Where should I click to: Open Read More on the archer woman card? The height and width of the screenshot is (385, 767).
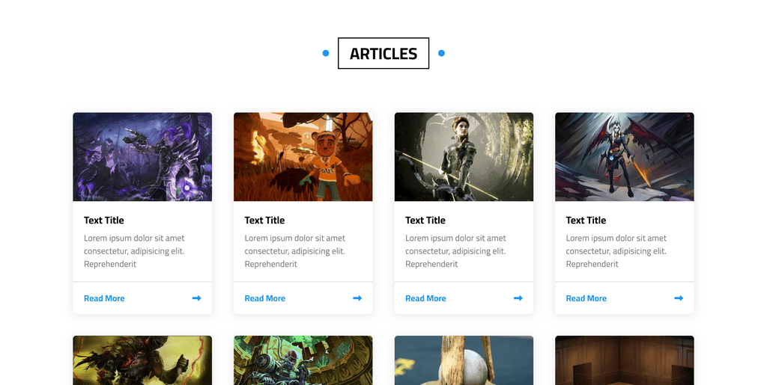[425, 298]
